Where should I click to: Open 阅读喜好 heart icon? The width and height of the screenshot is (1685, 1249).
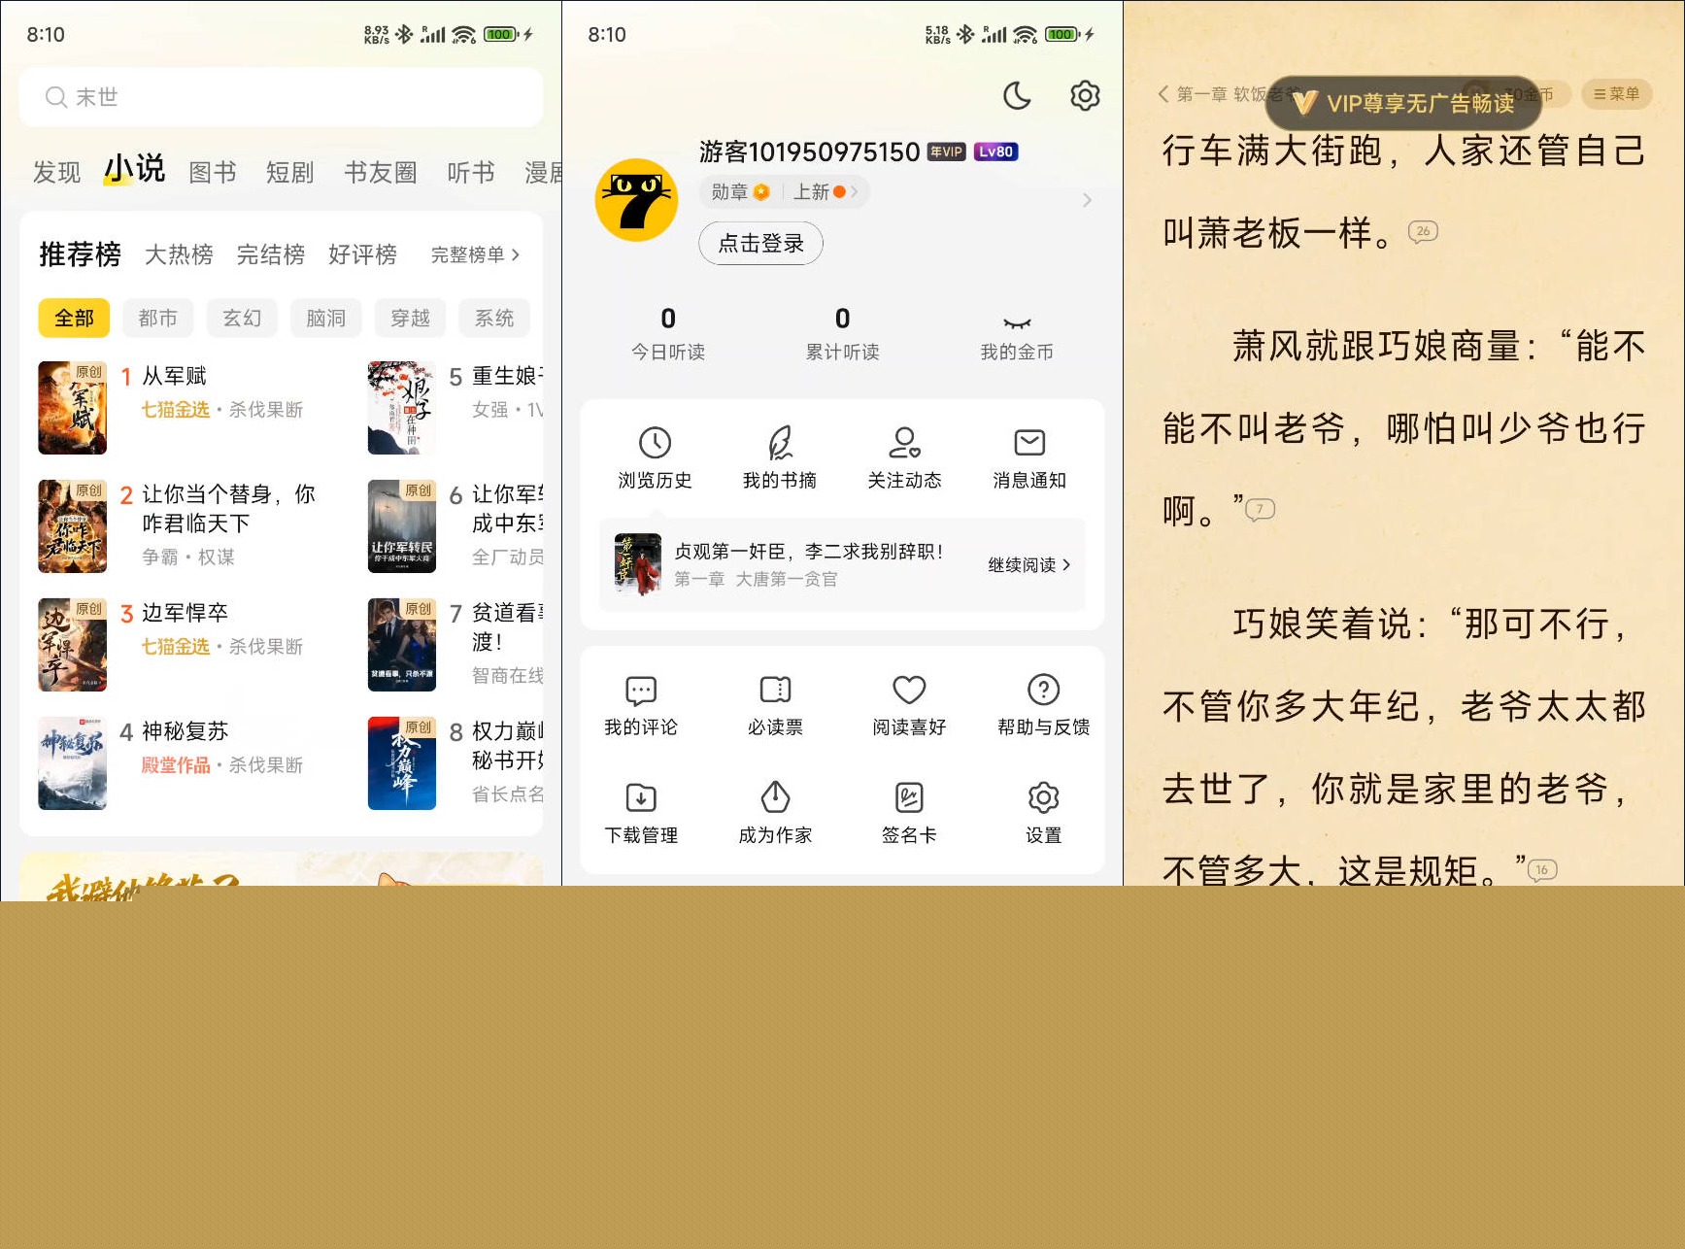(909, 690)
